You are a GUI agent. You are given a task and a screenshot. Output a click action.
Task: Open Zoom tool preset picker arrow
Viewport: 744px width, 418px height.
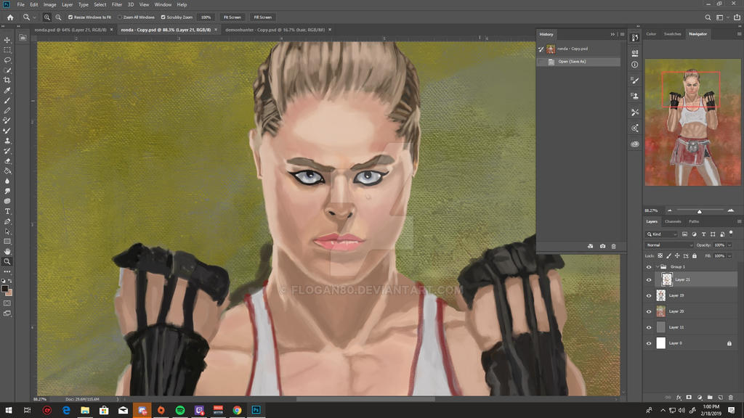coord(34,17)
